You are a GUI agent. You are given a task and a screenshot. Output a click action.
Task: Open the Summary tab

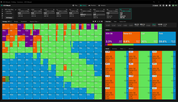(x=114, y=49)
